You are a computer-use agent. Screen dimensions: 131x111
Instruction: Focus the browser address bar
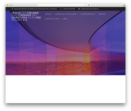point(62,5)
